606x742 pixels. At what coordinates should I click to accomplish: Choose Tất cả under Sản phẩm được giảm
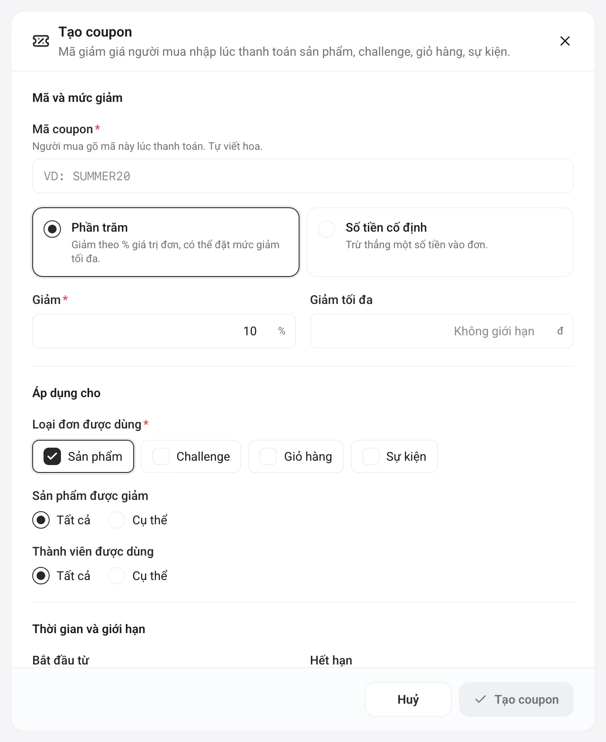(61, 520)
